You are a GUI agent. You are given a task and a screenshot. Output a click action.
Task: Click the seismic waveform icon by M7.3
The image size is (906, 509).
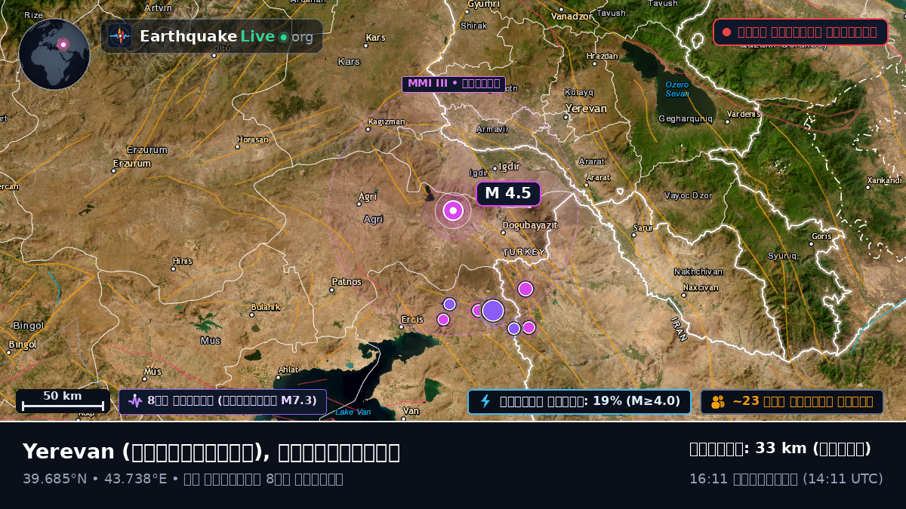click(x=135, y=401)
